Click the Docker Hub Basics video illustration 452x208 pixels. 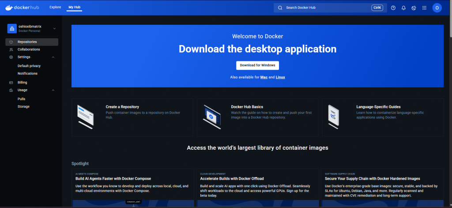pyautogui.click(x=212, y=117)
